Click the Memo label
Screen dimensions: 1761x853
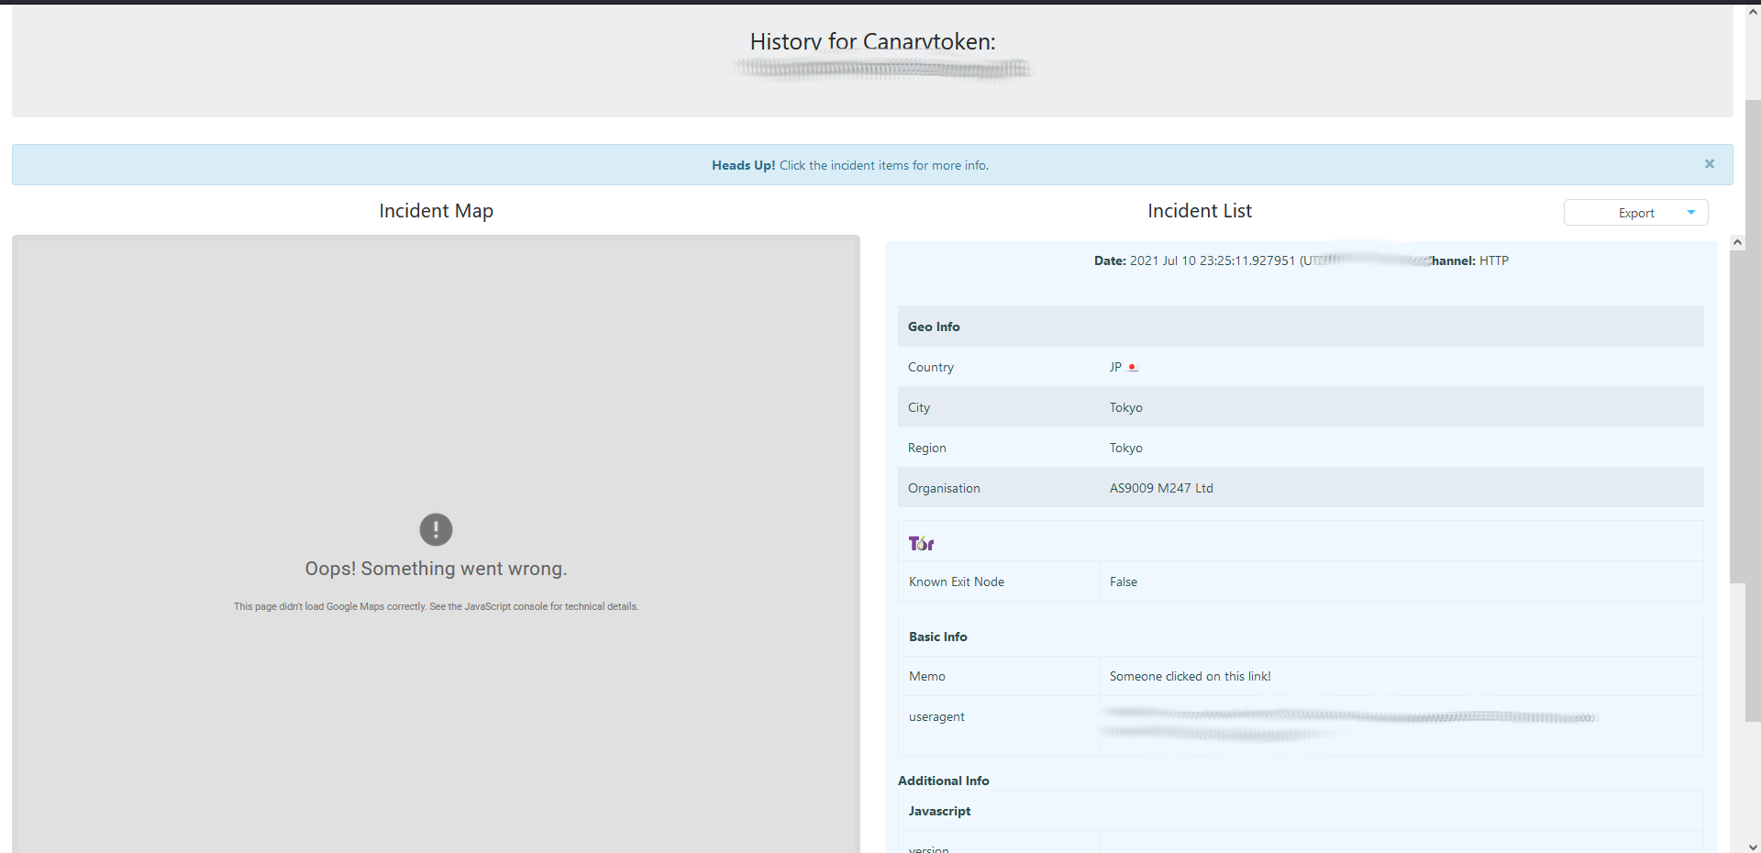coord(927,676)
